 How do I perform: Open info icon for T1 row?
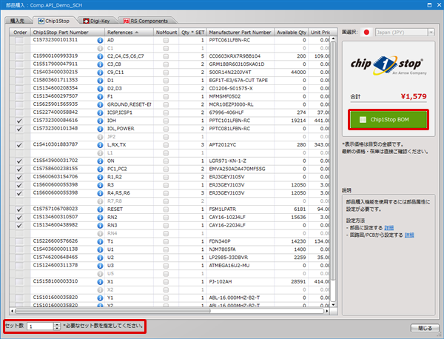point(100,241)
